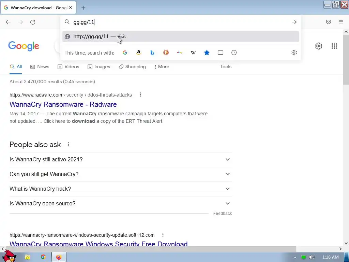Click the 1:18 AM clock

tap(331, 257)
